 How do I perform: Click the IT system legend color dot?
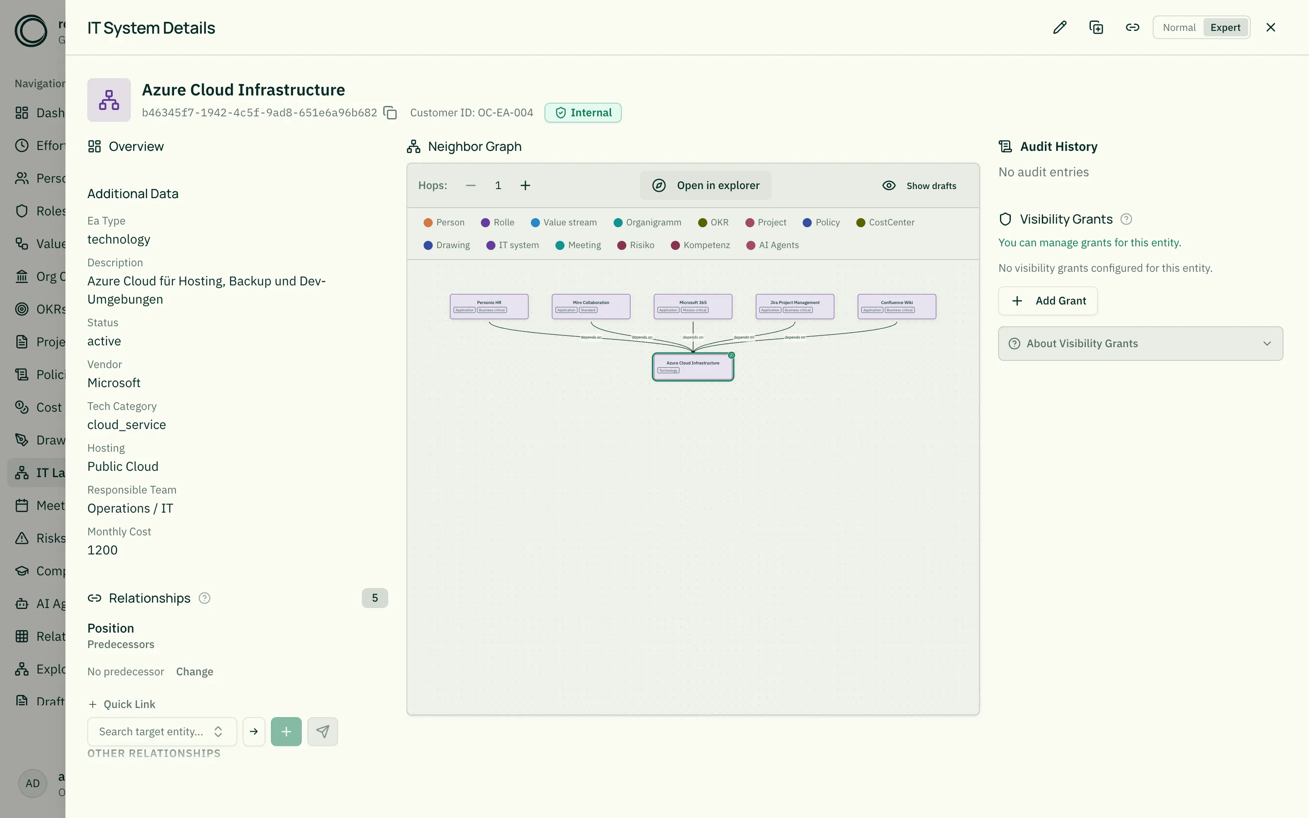[x=490, y=245]
